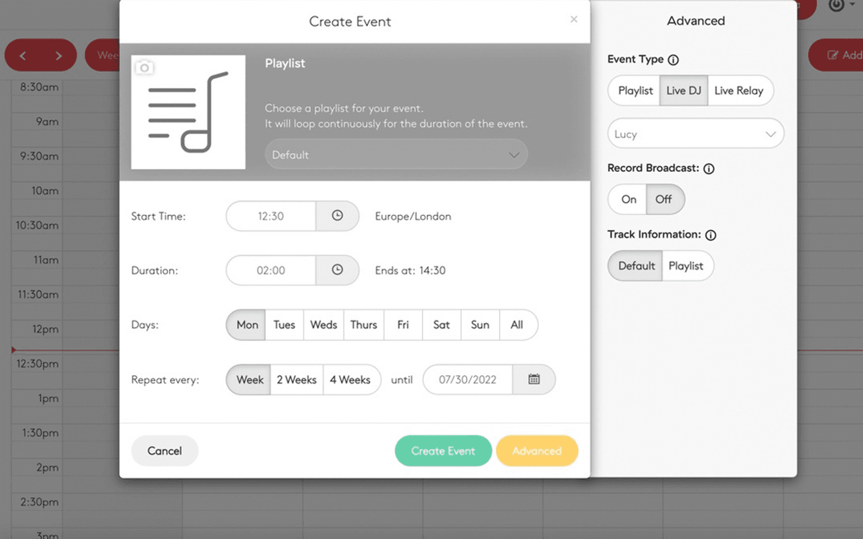Click the repeat until date field

467,379
